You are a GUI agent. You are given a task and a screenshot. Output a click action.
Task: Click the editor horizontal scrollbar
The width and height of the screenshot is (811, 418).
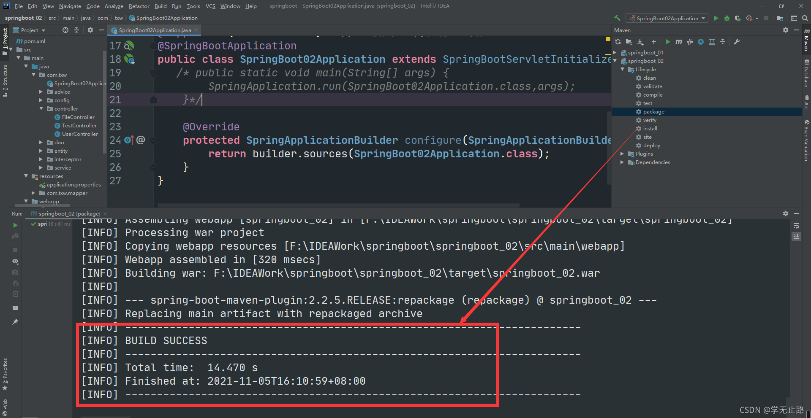[x=338, y=205]
